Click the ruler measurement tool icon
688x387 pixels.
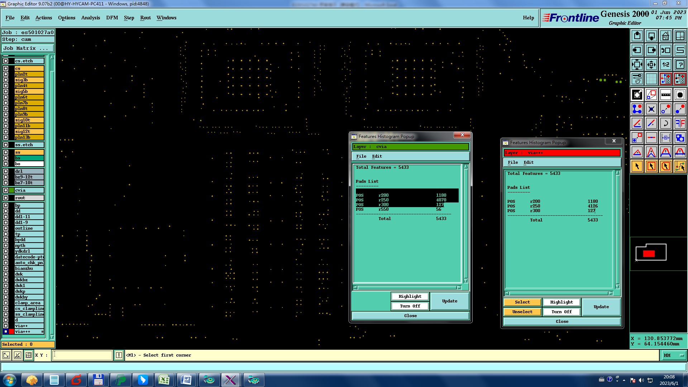665,95
